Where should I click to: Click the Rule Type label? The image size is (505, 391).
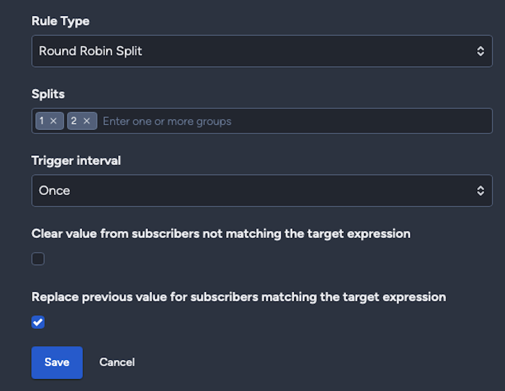60,21
